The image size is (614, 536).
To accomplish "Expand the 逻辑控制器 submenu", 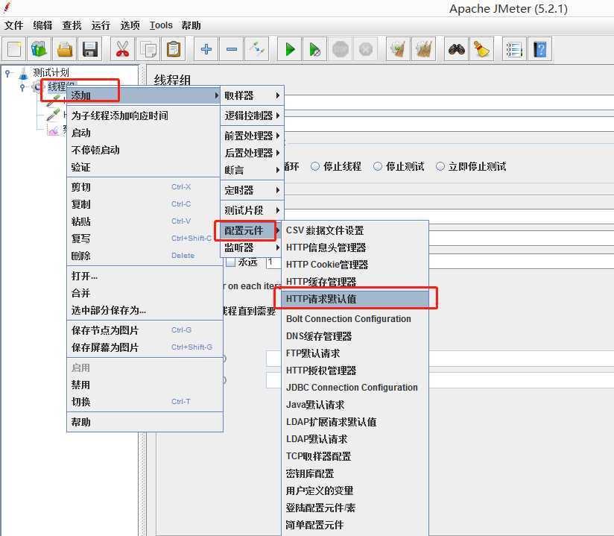I will 252,116.
